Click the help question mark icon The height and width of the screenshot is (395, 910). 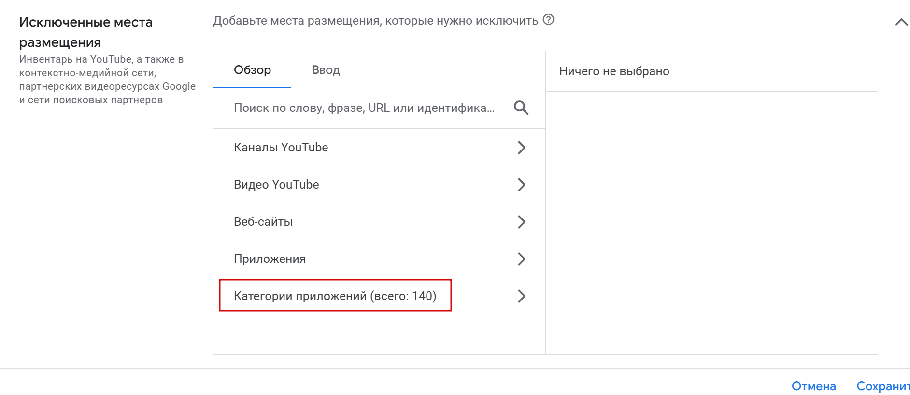[x=548, y=20]
